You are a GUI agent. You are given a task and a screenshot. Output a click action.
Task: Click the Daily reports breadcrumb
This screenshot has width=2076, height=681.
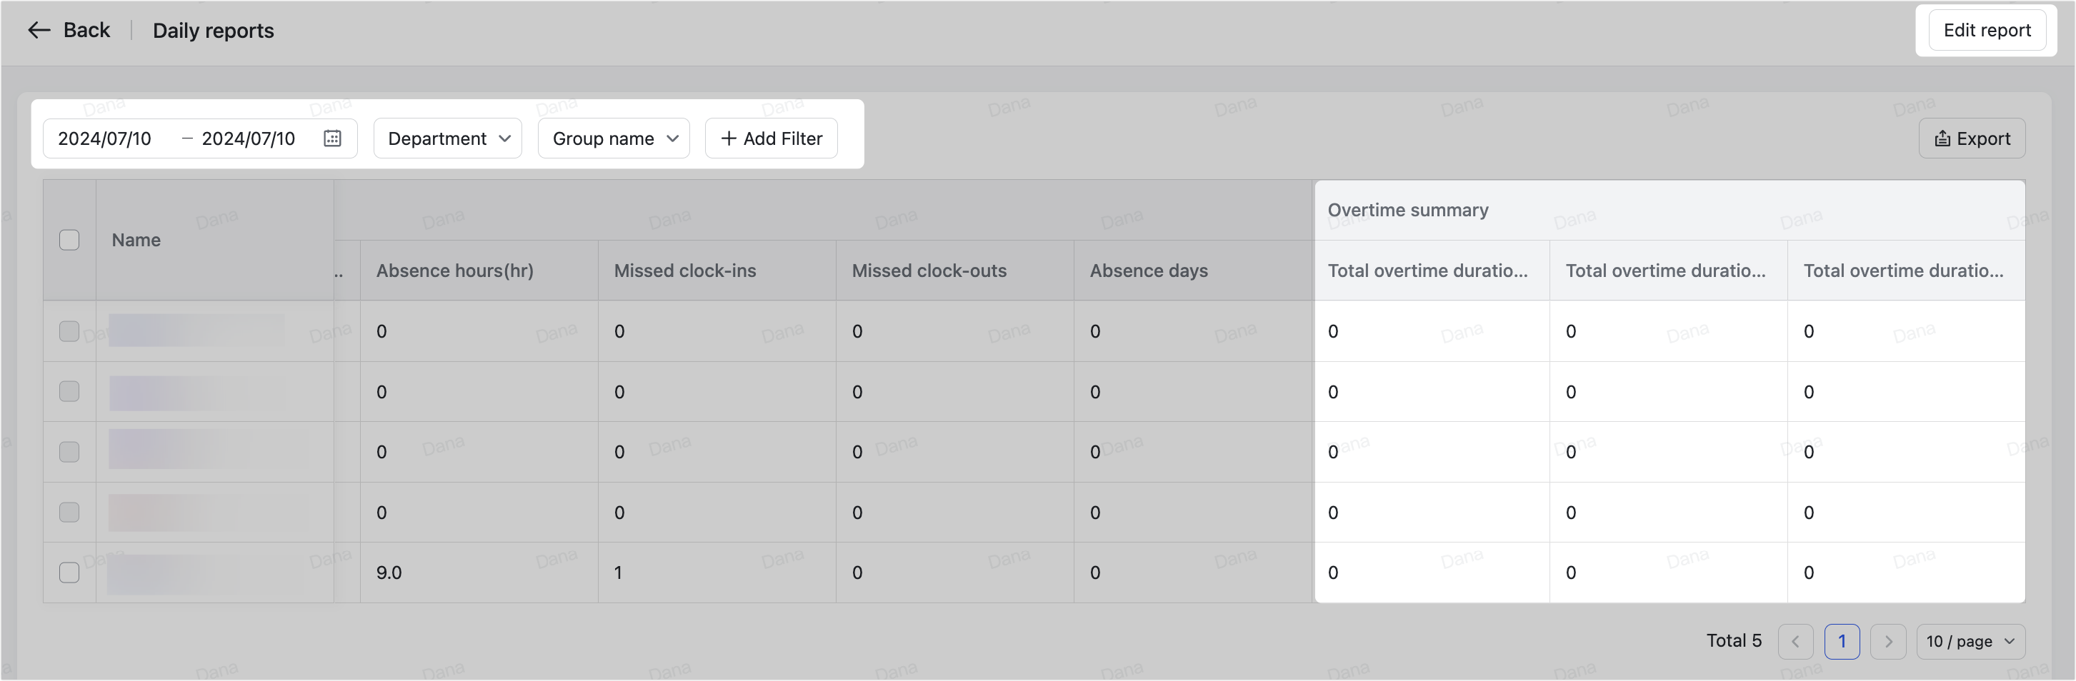pos(213,30)
